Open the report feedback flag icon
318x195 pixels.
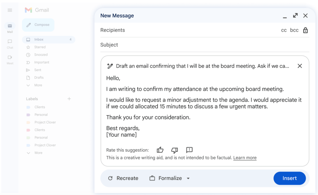189,150
